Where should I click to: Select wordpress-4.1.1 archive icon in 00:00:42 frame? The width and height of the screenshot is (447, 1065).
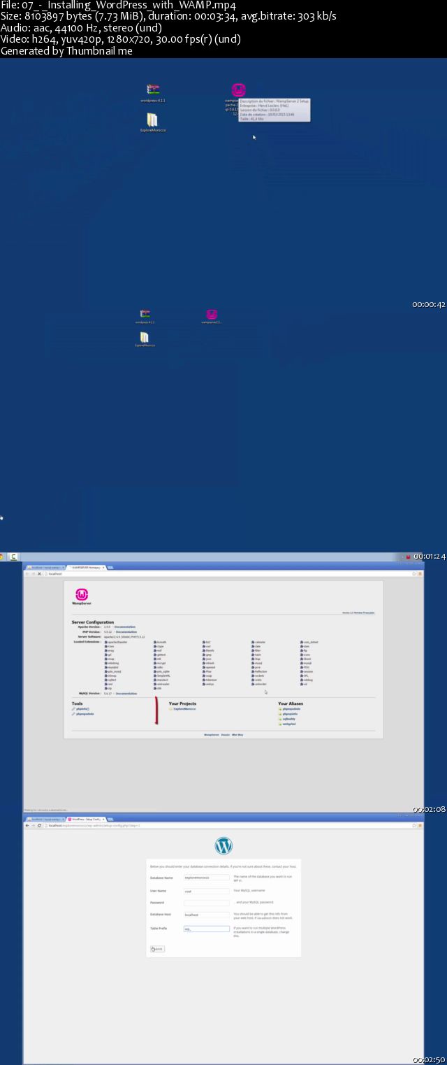pos(154,90)
